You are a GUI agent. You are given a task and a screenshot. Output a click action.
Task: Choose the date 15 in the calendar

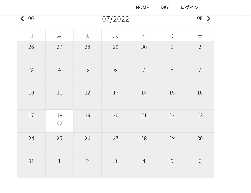(x=172, y=98)
